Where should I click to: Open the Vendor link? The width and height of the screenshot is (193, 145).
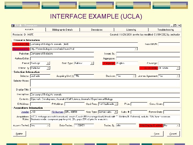25,112
